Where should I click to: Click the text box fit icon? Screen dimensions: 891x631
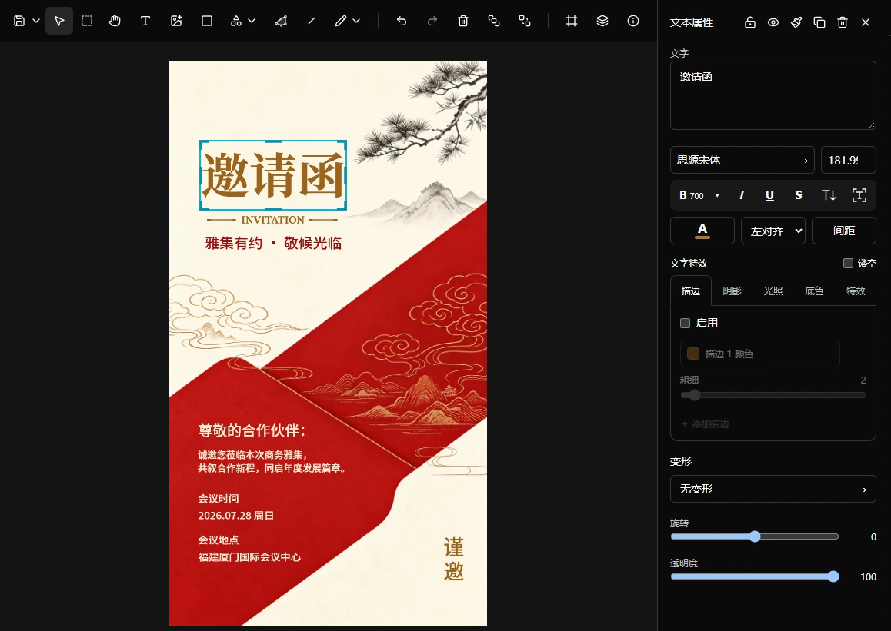859,195
